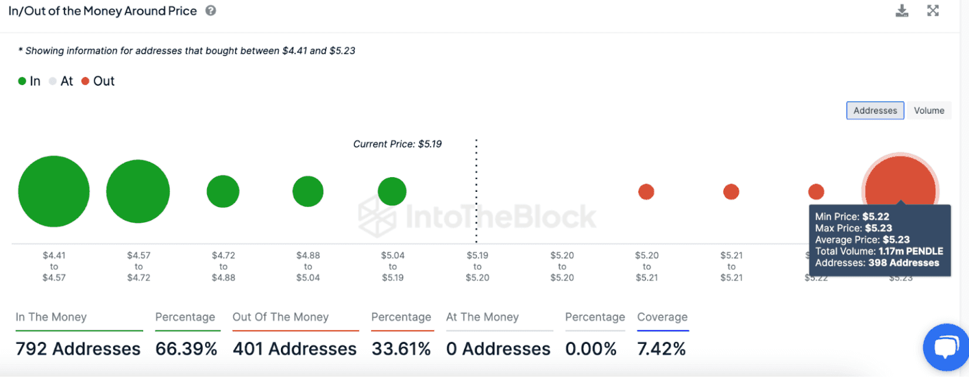Click the fullscreen expand icon
The height and width of the screenshot is (379, 969).
coord(933,11)
